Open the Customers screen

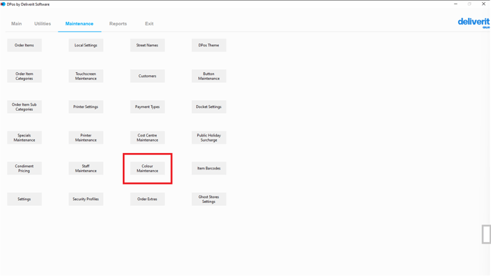(148, 76)
